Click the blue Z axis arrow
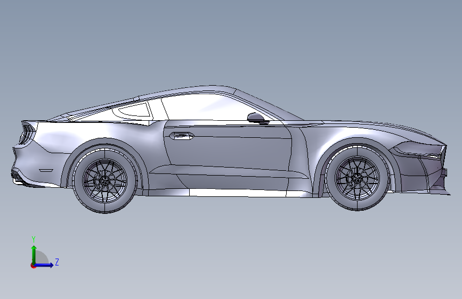The height and width of the screenshot is (299, 462). 45,265
